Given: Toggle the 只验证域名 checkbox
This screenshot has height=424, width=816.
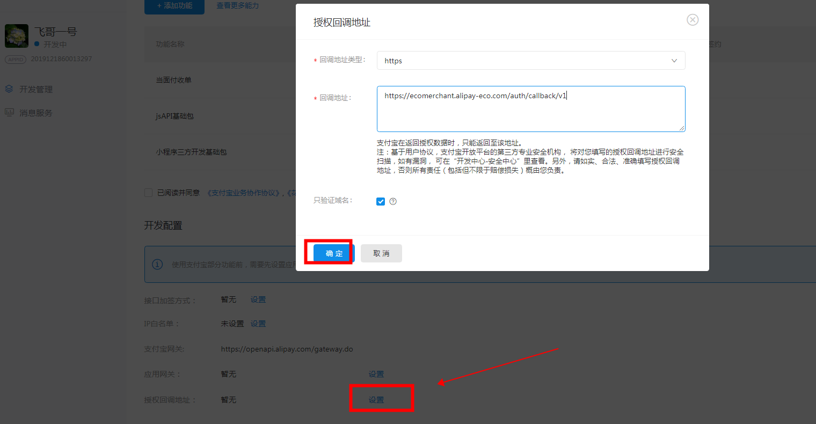Looking at the screenshot, I should (x=381, y=201).
